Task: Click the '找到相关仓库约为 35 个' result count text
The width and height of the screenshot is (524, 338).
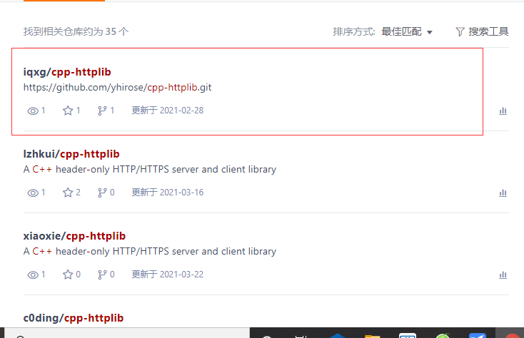Action: (76, 31)
